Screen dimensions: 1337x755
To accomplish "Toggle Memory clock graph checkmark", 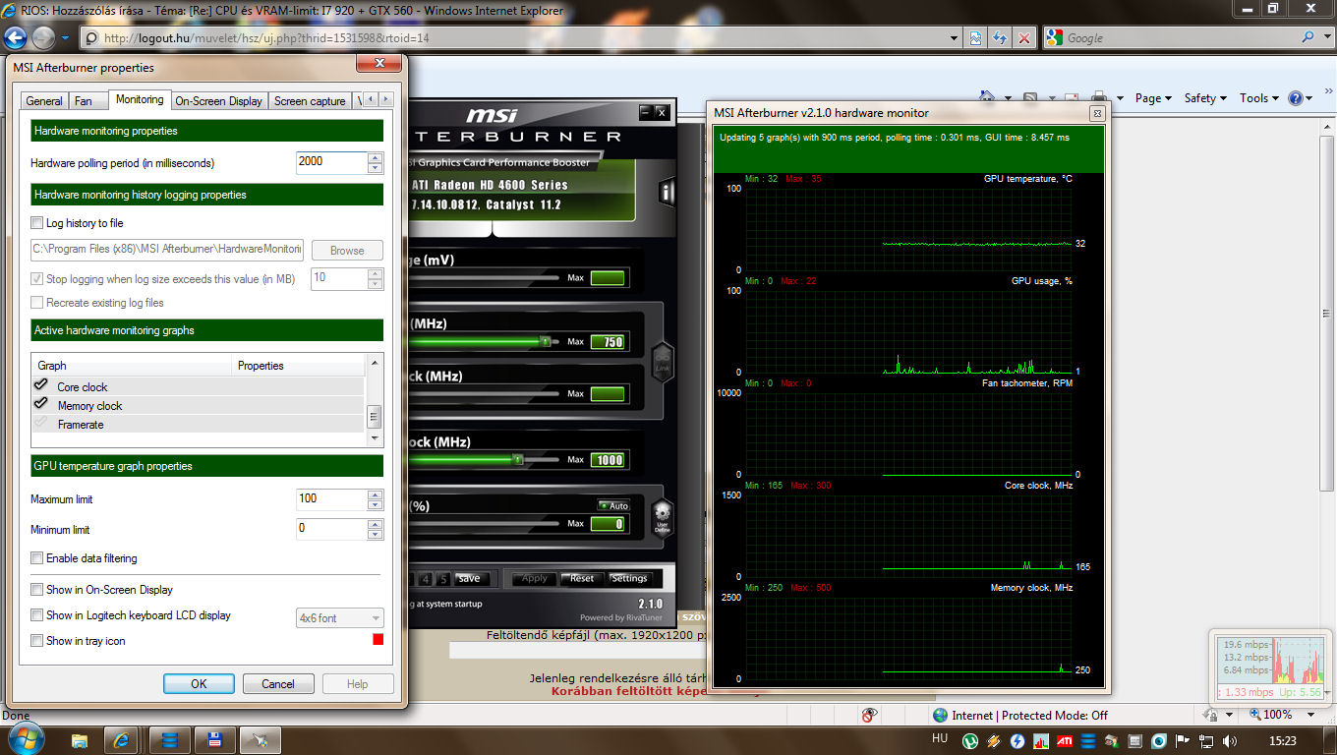I will pyautogui.click(x=41, y=404).
